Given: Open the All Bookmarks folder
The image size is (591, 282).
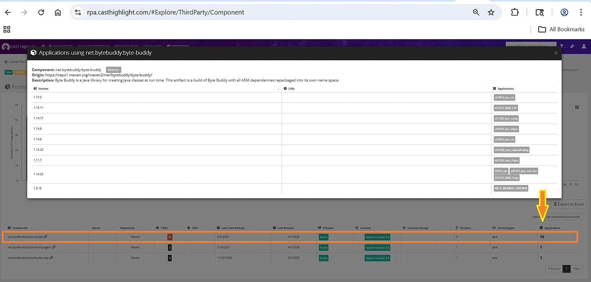Looking at the screenshot, I should pyautogui.click(x=561, y=29).
